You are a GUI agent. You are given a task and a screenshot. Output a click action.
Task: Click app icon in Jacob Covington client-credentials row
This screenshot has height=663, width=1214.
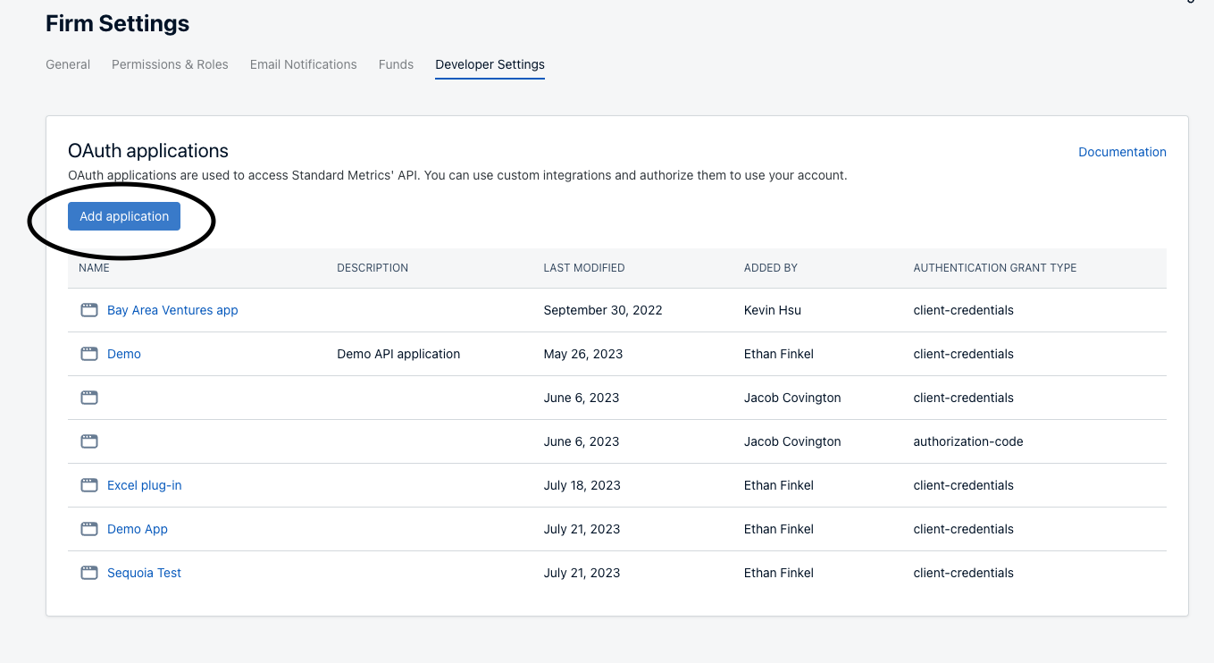(x=89, y=398)
